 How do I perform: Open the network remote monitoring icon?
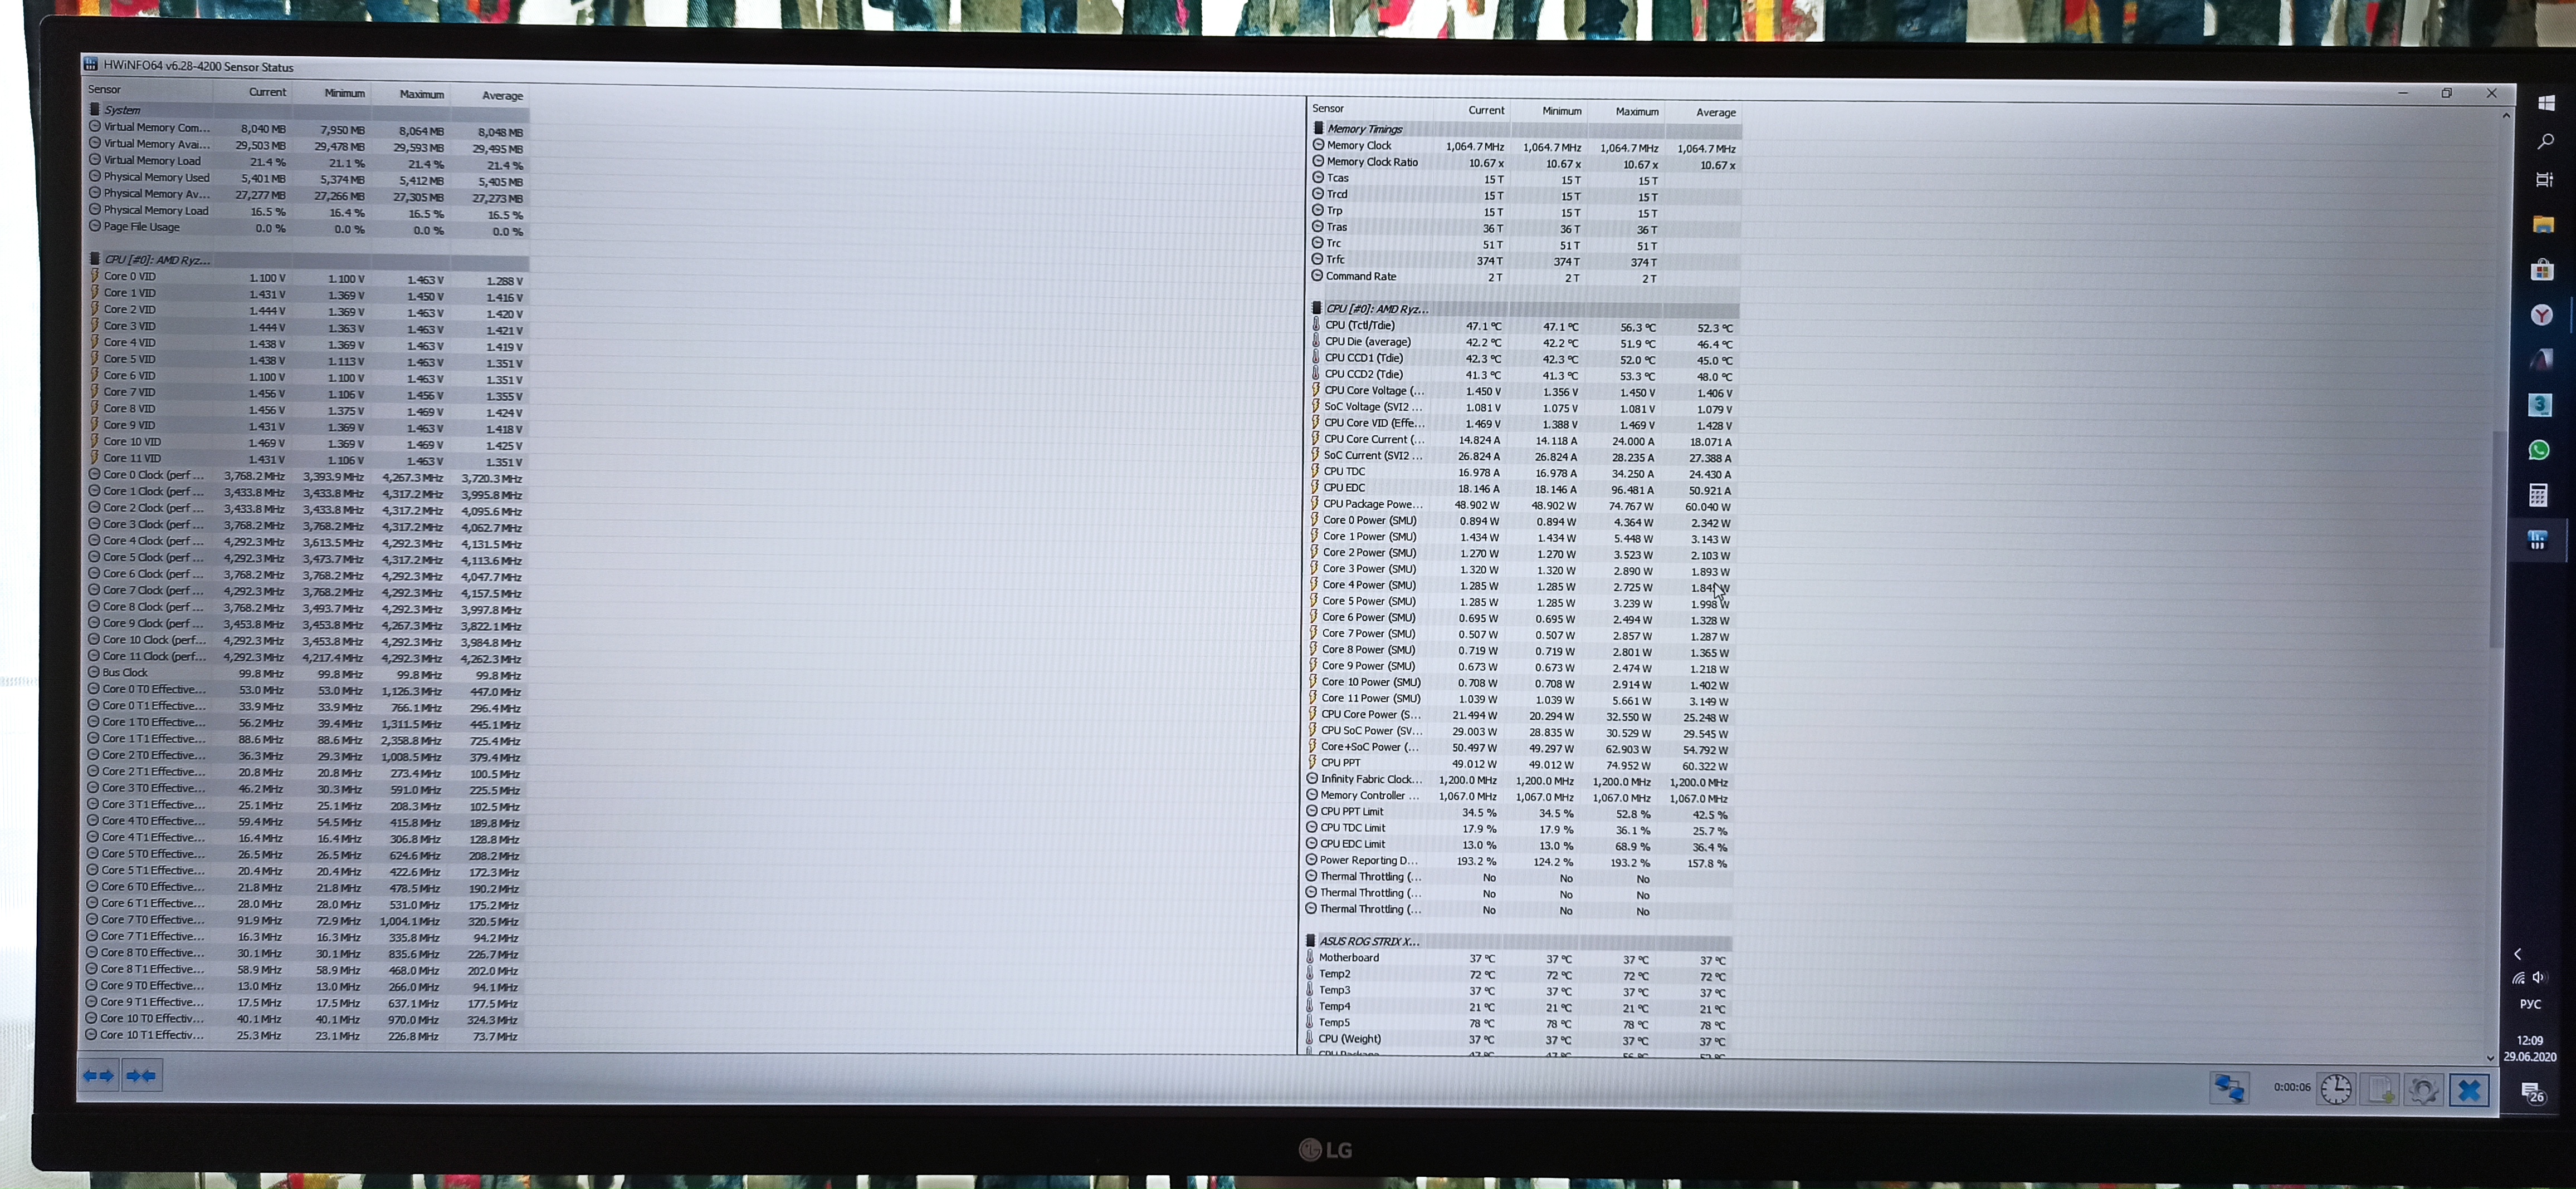2229,1088
